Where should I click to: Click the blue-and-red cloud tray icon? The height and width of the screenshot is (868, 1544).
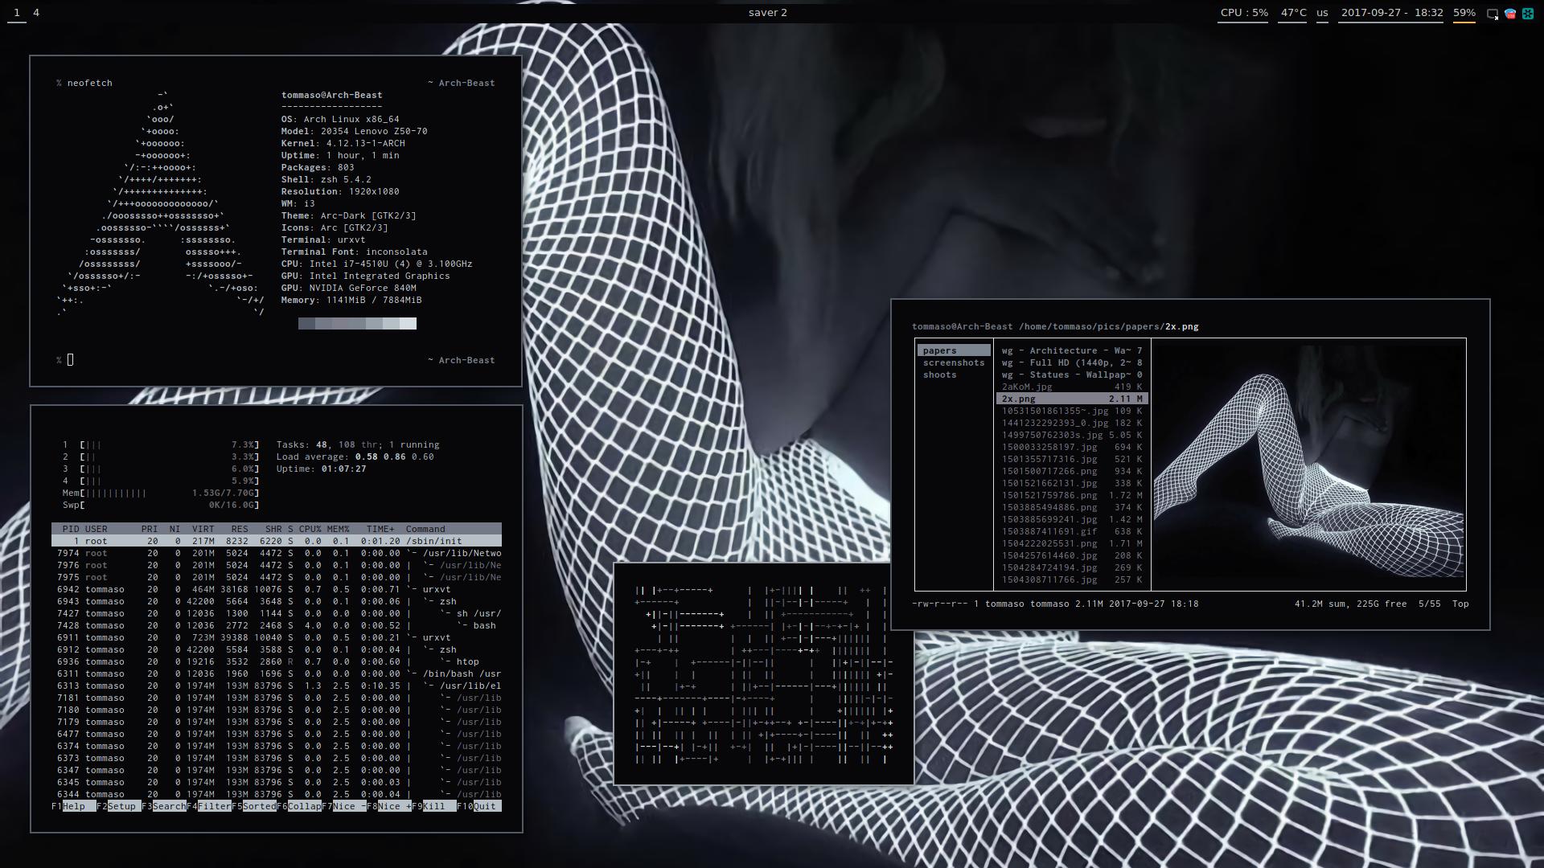tap(1510, 14)
